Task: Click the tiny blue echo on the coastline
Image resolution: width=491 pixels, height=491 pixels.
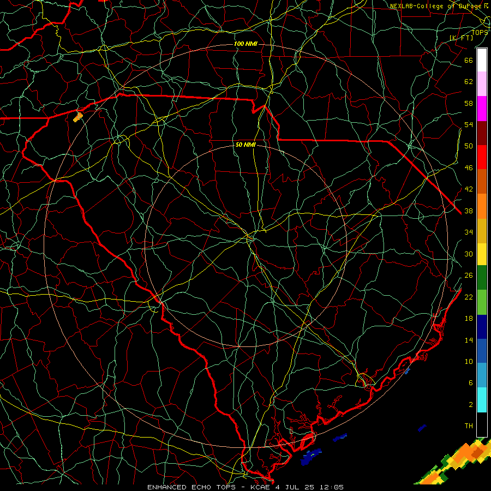Action: 408,372
